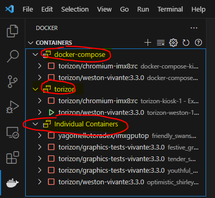Screen dimensions: 215x198
Task: Open Run and Debug view
Action: [x=13, y=107]
